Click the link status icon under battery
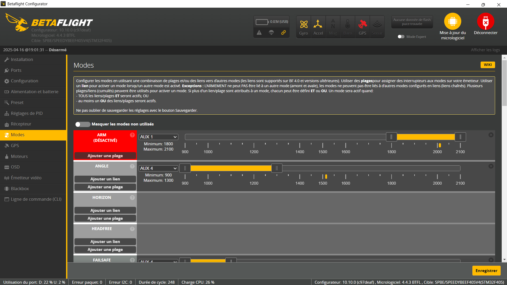This screenshot has height=285, width=507. coord(283,32)
